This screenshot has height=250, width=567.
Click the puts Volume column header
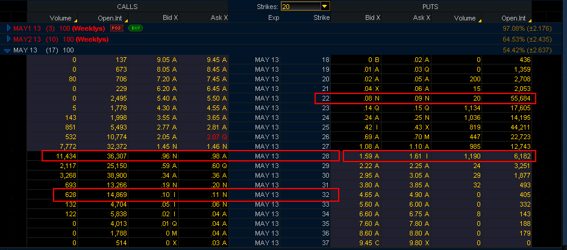tap(465, 18)
